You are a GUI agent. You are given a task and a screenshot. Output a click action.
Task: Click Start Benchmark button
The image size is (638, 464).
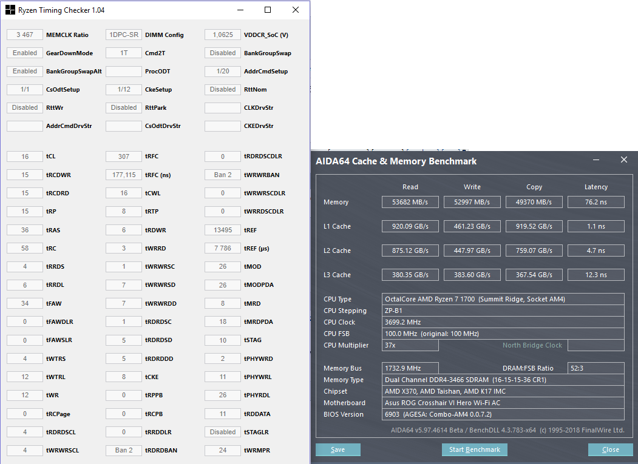pyautogui.click(x=475, y=449)
